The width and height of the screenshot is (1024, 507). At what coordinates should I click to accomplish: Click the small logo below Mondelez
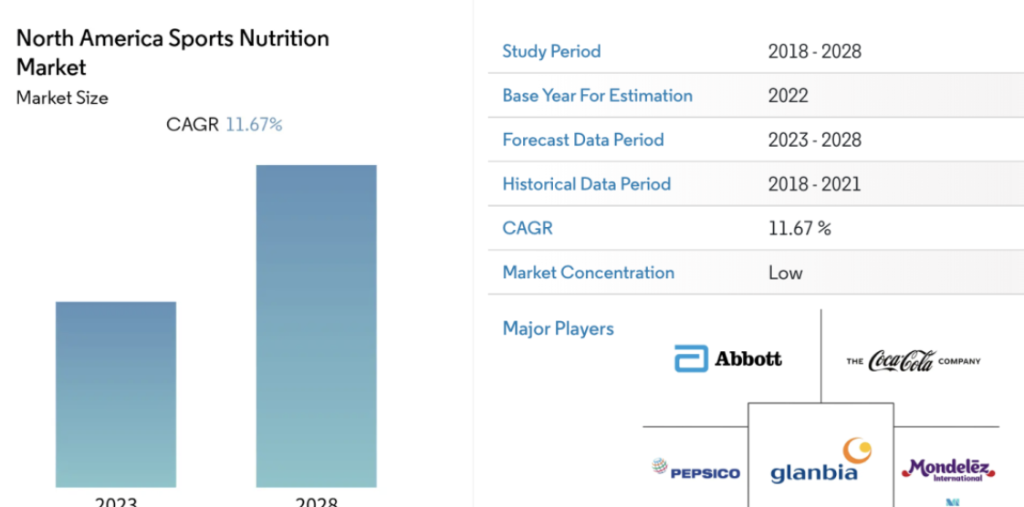[x=952, y=502]
